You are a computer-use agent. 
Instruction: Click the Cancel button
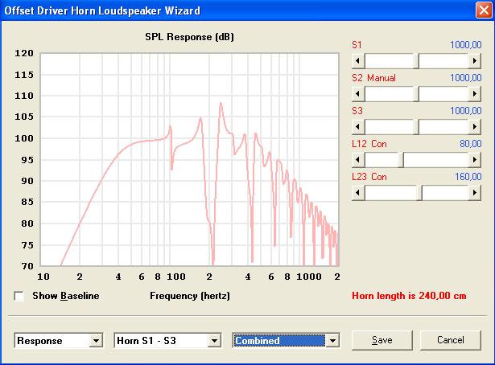point(451,340)
